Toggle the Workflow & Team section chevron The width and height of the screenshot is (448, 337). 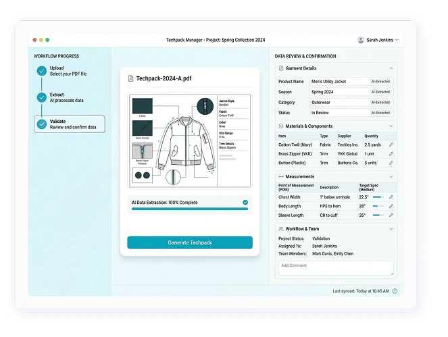(391, 229)
